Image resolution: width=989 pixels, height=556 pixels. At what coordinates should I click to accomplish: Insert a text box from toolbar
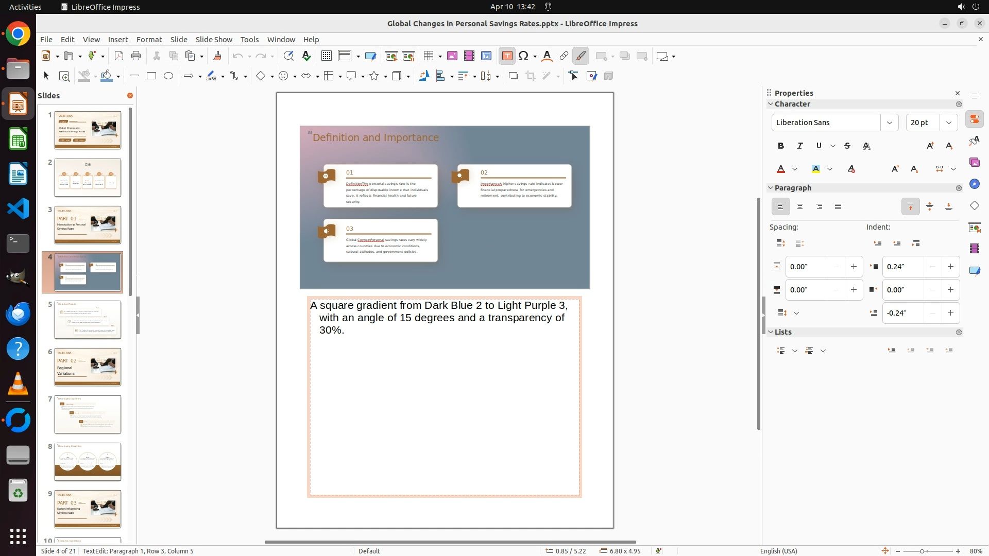click(x=507, y=56)
